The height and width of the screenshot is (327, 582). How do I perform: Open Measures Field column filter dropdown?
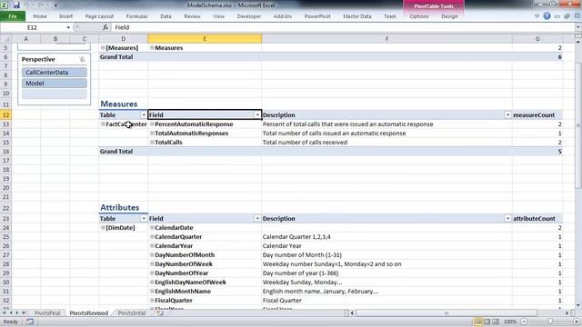[x=257, y=115]
